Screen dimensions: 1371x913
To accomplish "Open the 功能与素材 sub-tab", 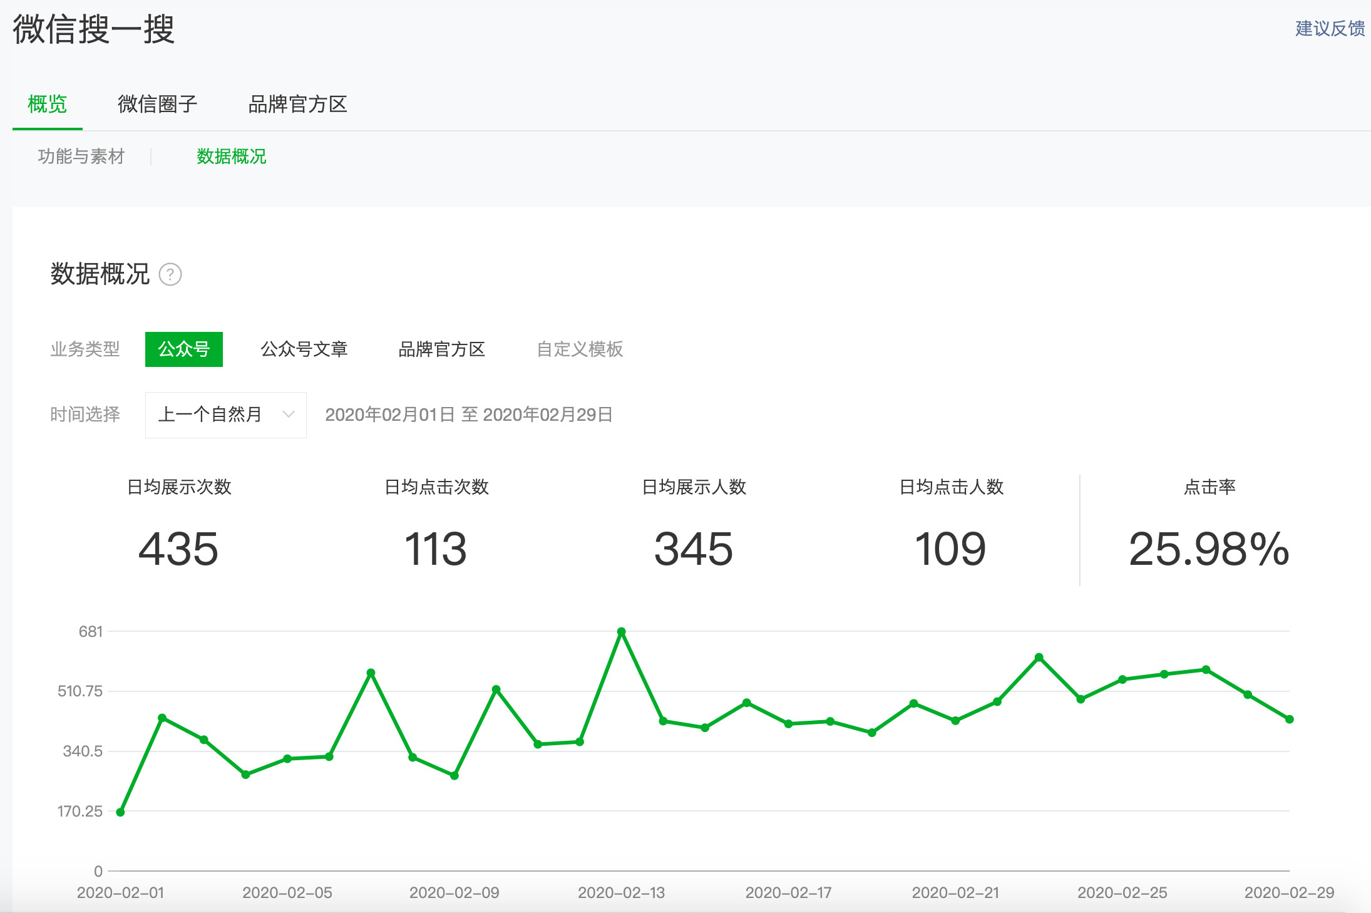I will click(x=81, y=156).
